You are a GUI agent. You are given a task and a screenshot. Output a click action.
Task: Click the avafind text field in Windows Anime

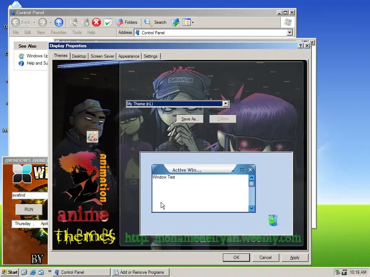coord(30,195)
